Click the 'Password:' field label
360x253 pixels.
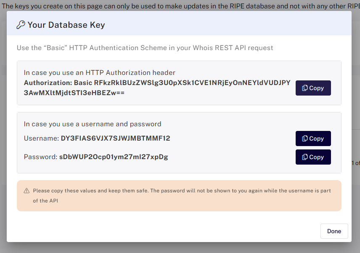(40, 157)
